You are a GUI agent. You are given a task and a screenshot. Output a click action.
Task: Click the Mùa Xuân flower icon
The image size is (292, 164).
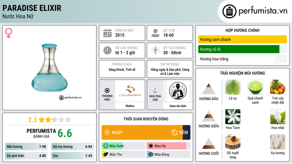[106, 146]
